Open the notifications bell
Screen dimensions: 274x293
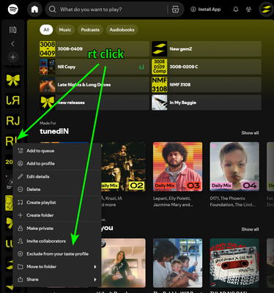tap(236, 10)
